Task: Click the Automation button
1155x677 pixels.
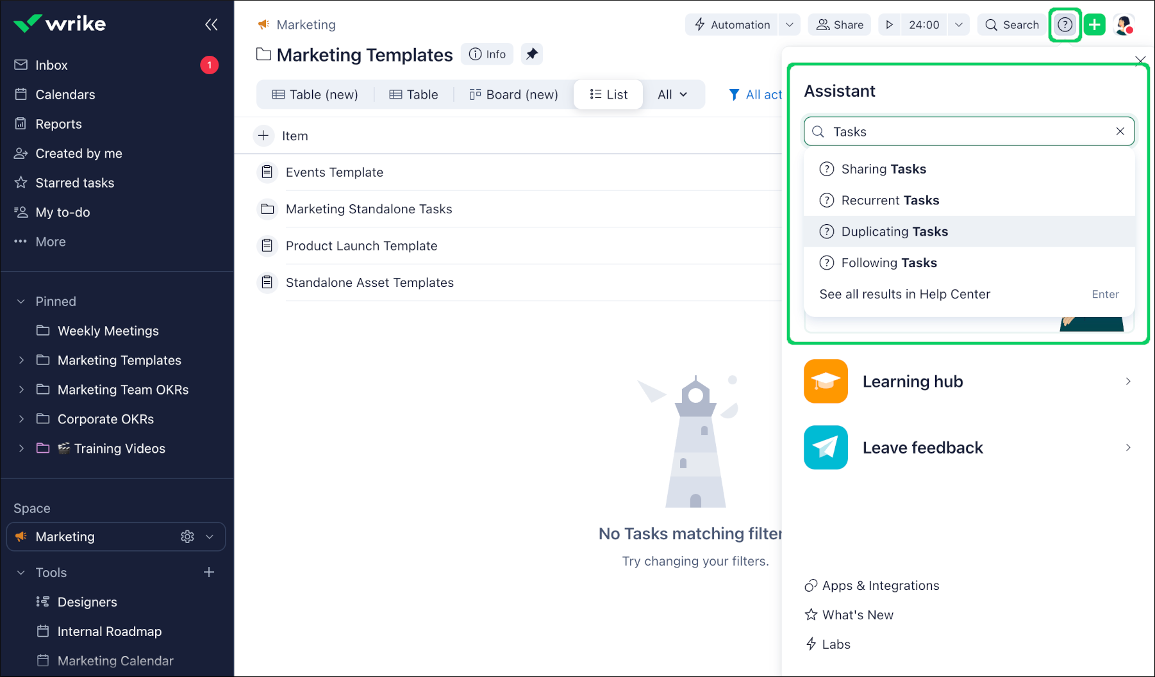Action: pyautogui.click(x=732, y=25)
